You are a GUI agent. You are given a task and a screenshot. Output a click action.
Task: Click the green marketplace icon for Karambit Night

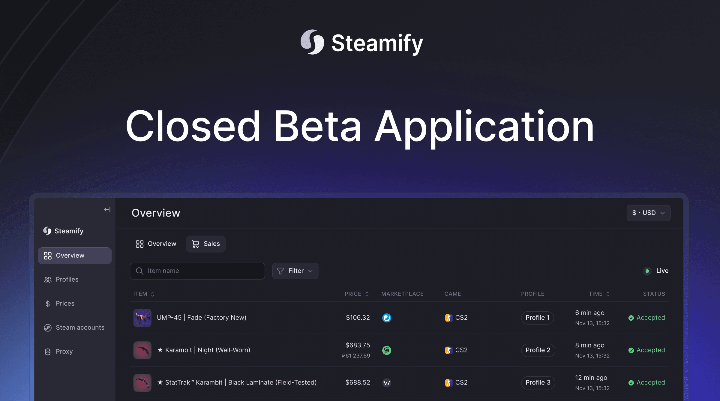(x=386, y=350)
